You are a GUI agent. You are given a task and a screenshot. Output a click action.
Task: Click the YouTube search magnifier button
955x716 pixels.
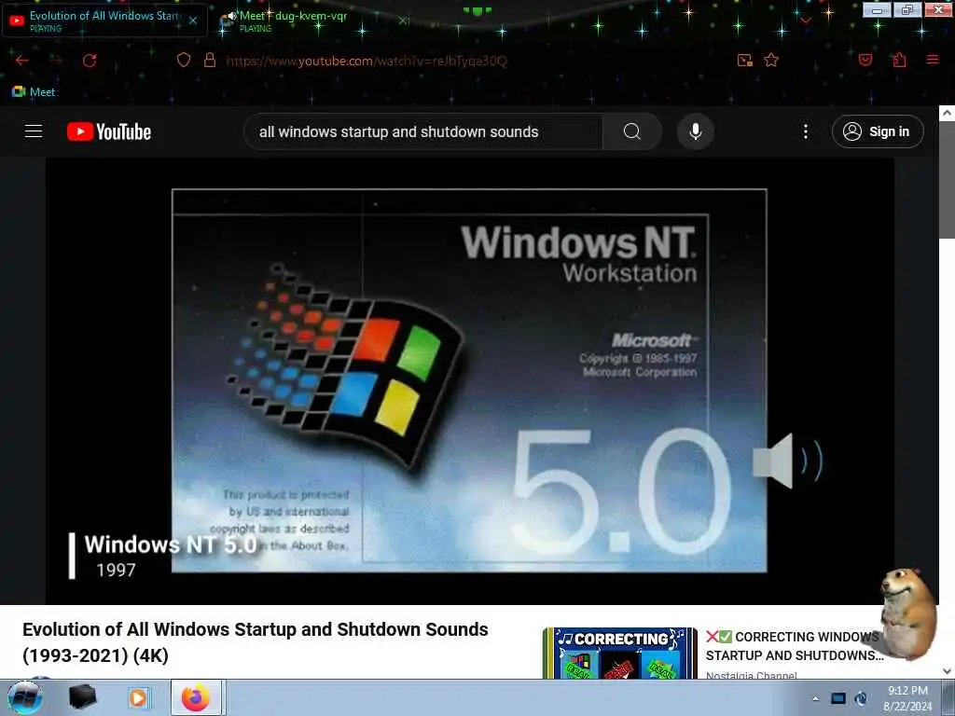(631, 131)
